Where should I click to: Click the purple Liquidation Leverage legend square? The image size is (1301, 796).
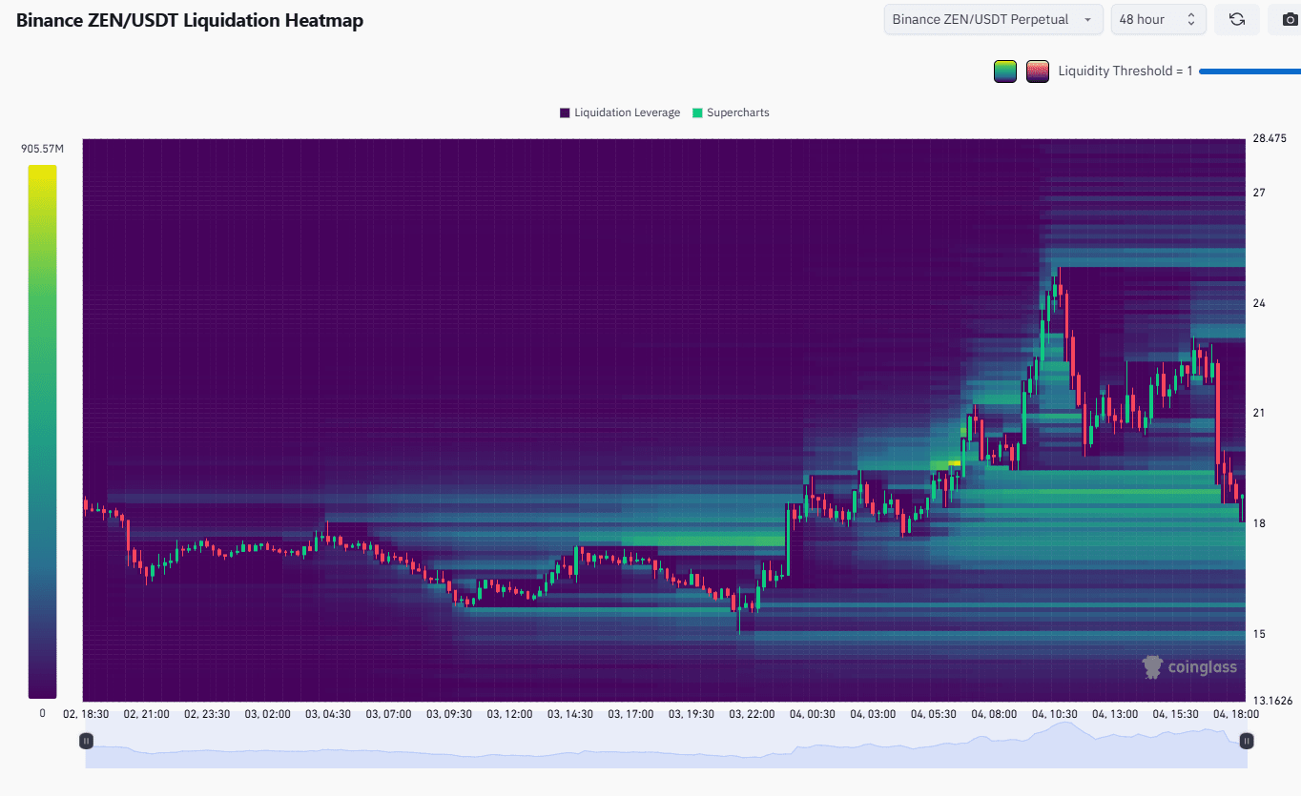pos(565,112)
